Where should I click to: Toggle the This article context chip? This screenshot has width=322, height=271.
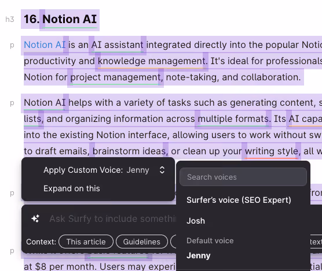(86, 242)
